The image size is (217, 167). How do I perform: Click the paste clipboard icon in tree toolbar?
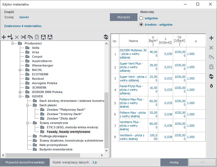click(x=37, y=37)
